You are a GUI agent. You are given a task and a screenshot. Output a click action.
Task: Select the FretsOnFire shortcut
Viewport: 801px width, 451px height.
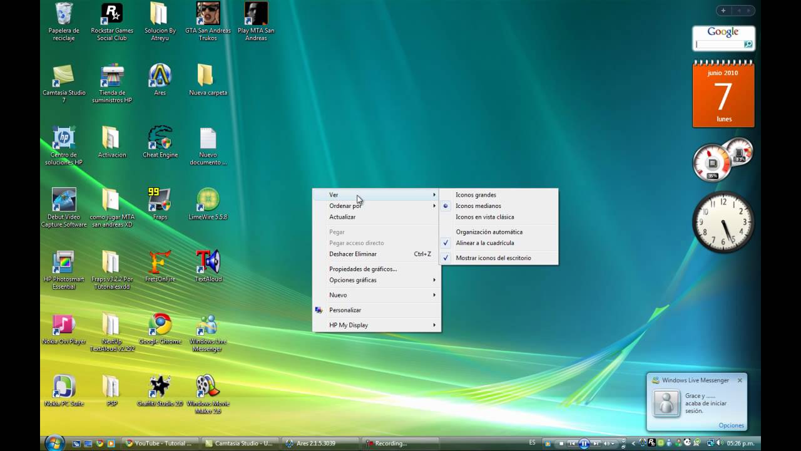pyautogui.click(x=160, y=266)
